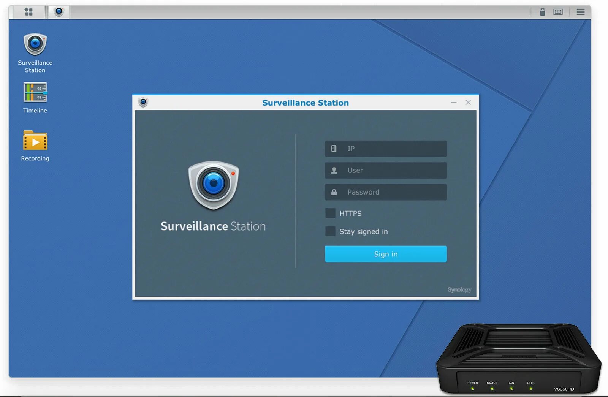The image size is (608, 397).
Task: Click the Recording label text
Action: [x=35, y=158]
